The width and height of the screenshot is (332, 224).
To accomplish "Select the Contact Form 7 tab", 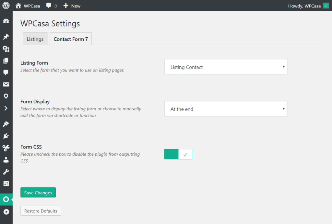I will click(x=70, y=39).
